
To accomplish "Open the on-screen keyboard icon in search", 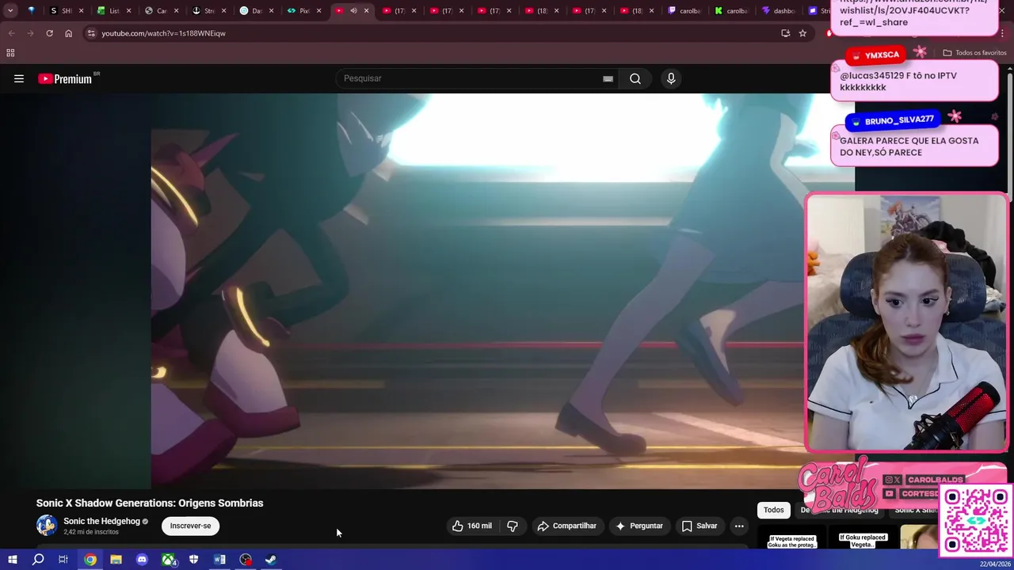I will click(x=608, y=78).
